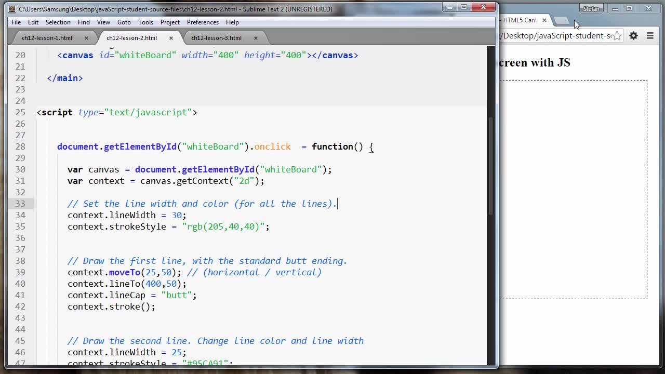This screenshot has height=374, width=665.
Task: Open a new browser tab
Action: (561, 20)
